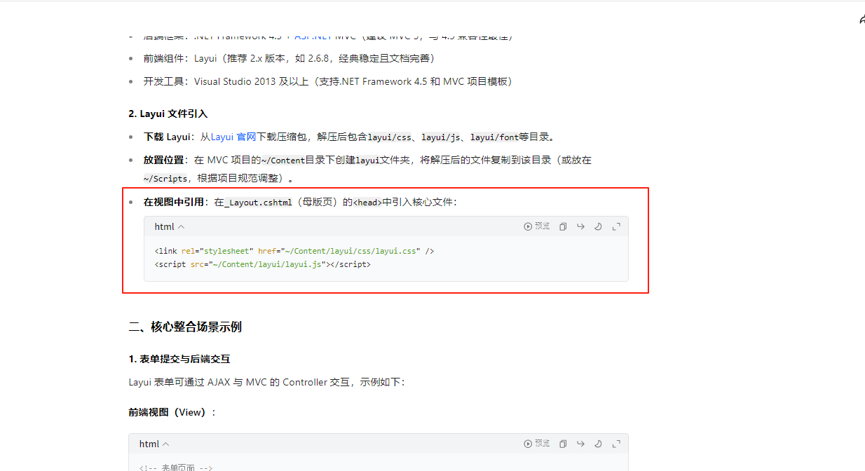Viewport: 865px width, 471px height.
Task: Click the heading 1. 表单提交与后端交互
Action: [x=179, y=359]
